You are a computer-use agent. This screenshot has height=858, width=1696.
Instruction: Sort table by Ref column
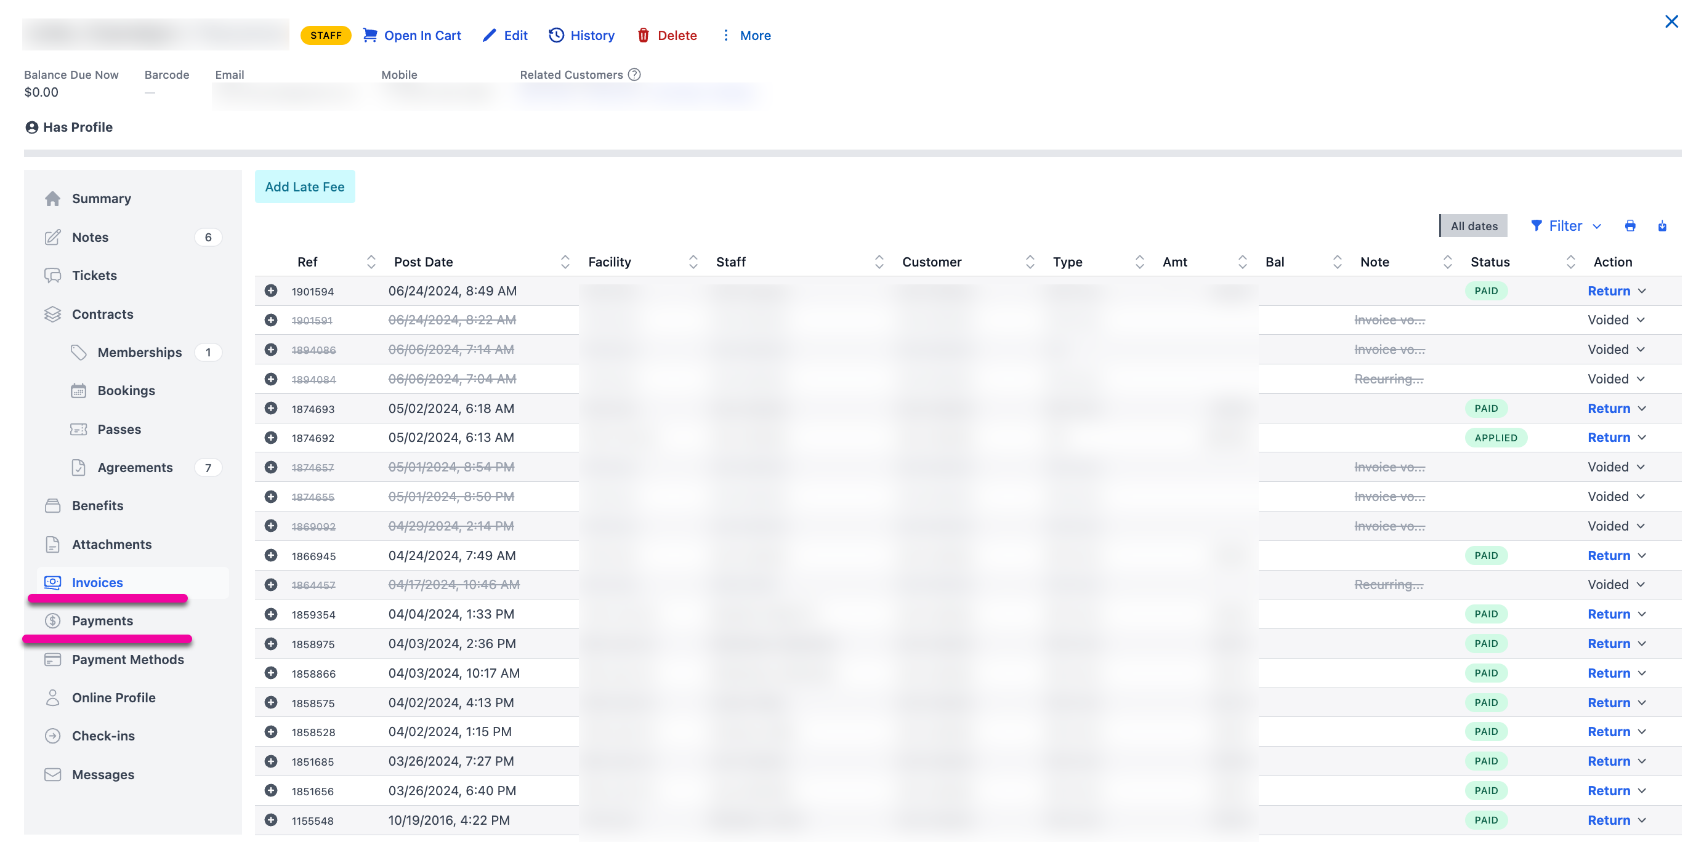click(371, 262)
